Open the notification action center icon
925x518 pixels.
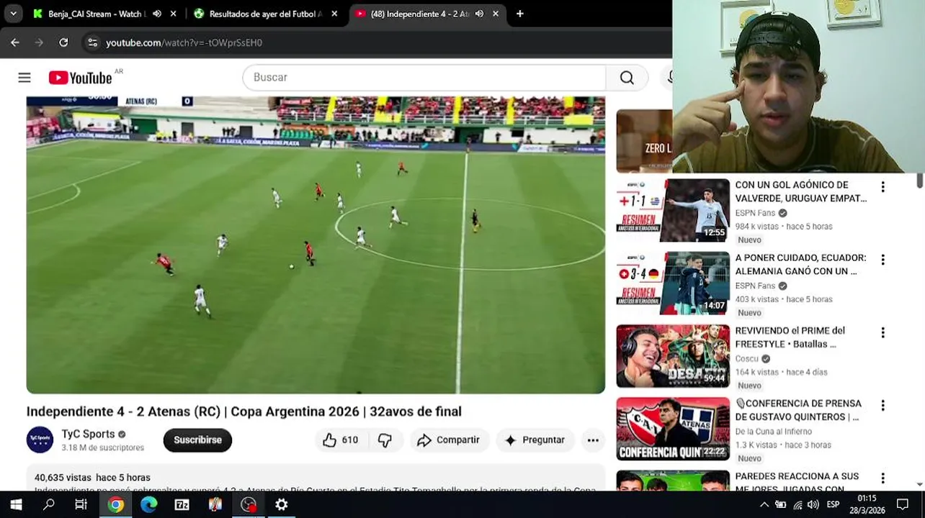click(x=903, y=504)
